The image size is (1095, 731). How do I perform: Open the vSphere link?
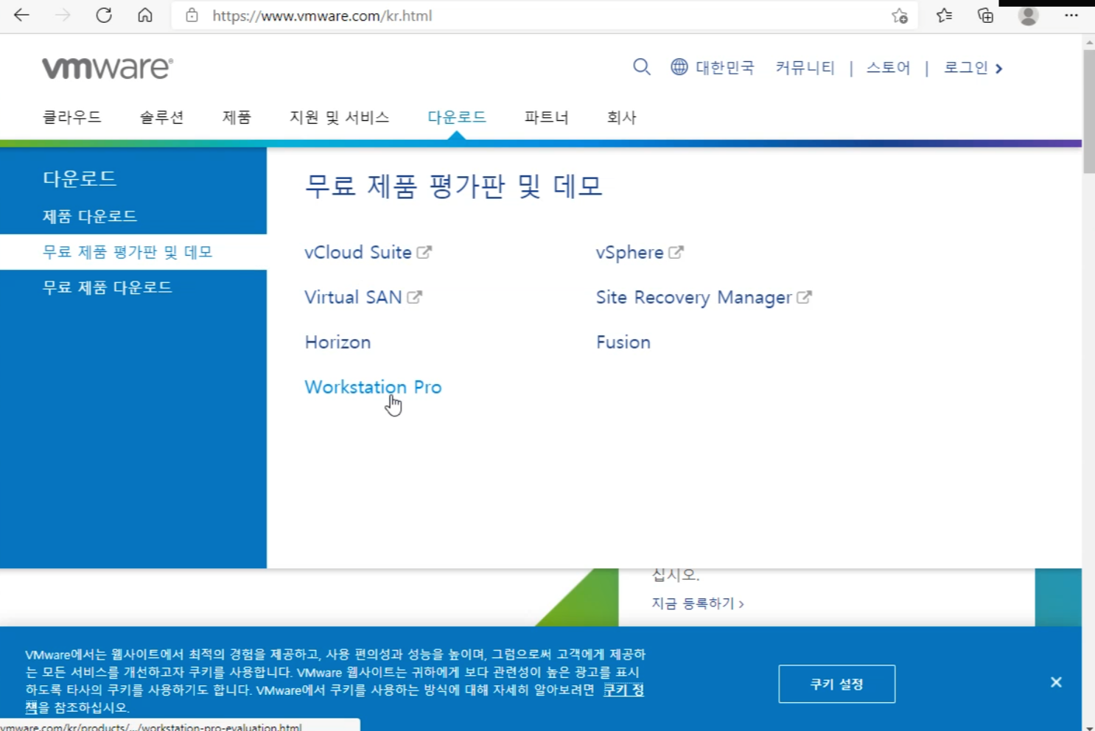630,252
